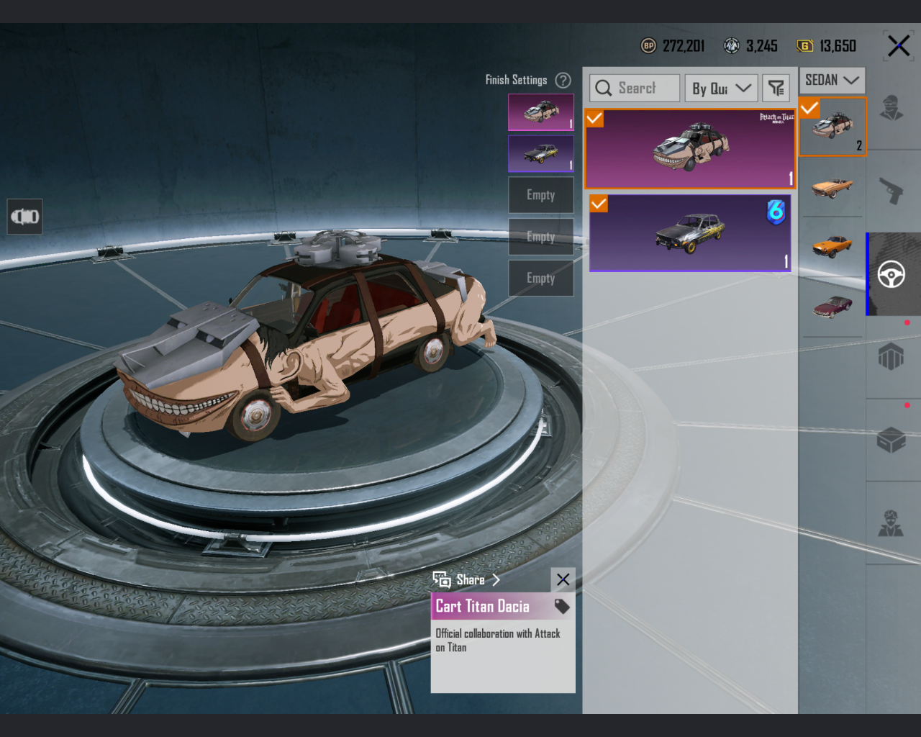Image resolution: width=921 pixels, height=737 pixels.
Task: Click the G-Coin currency icon
Action: click(805, 46)
